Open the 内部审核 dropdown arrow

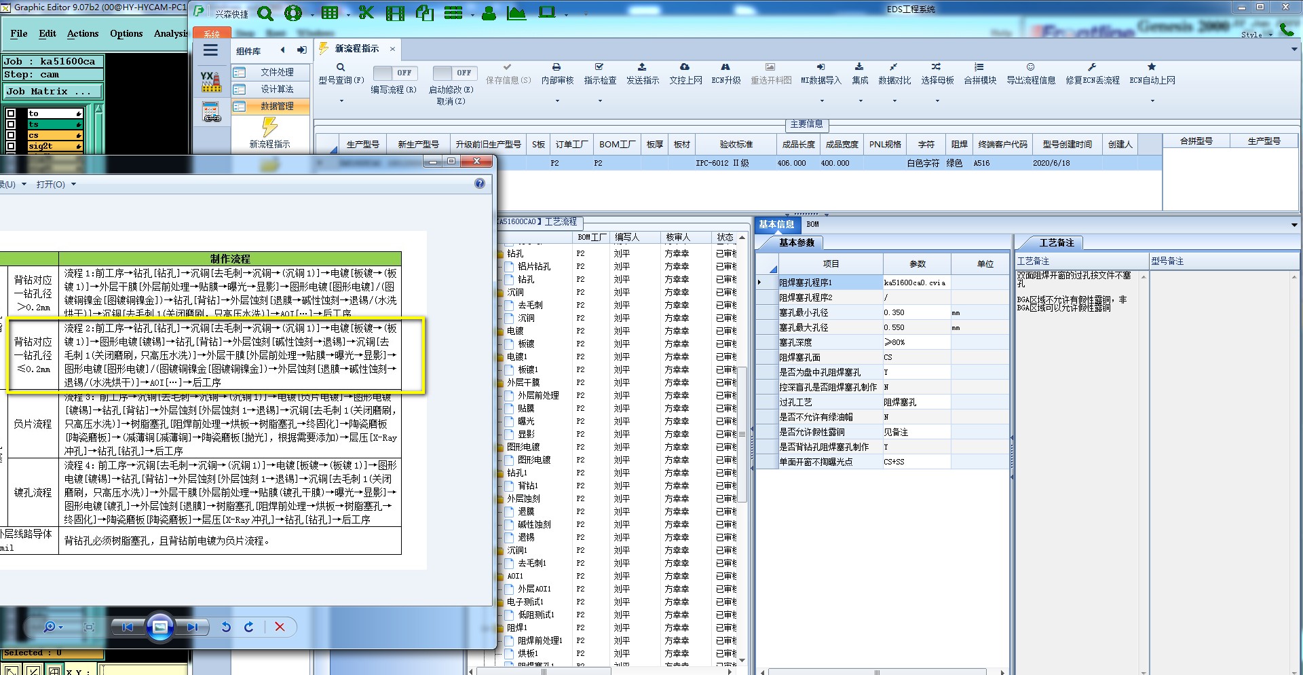(x=558, y=101)
